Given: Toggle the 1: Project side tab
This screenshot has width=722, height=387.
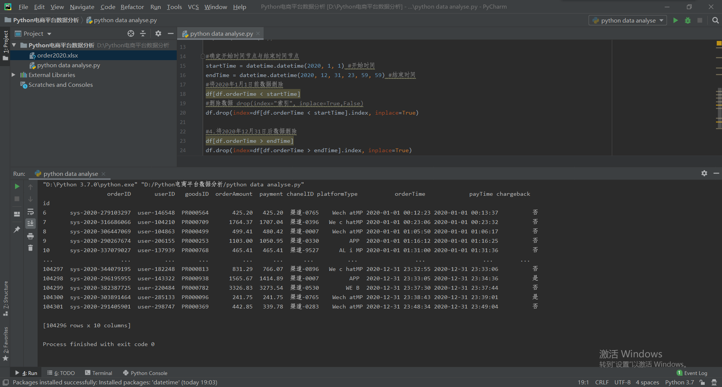Looking at the screenshot, I should (x=5, y=45).
